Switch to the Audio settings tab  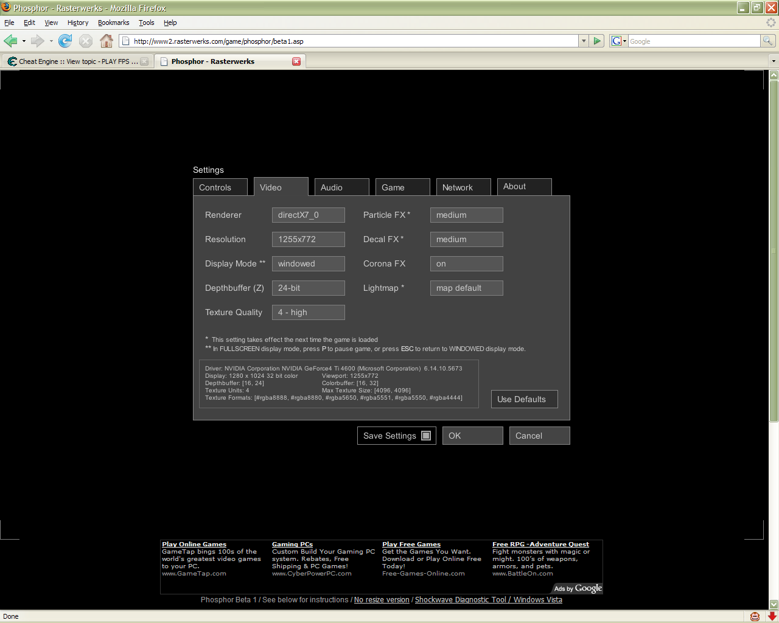pyautogui.click(x=341, y=187)
